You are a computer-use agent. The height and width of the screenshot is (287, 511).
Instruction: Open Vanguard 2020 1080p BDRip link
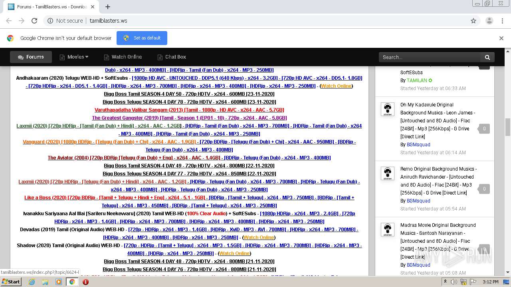coord(109,142)
